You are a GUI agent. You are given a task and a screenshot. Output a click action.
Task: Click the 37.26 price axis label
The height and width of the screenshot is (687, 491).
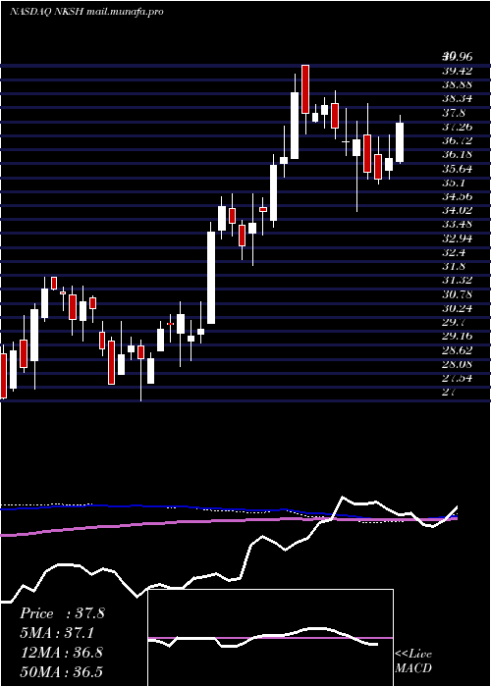point(457,127)
